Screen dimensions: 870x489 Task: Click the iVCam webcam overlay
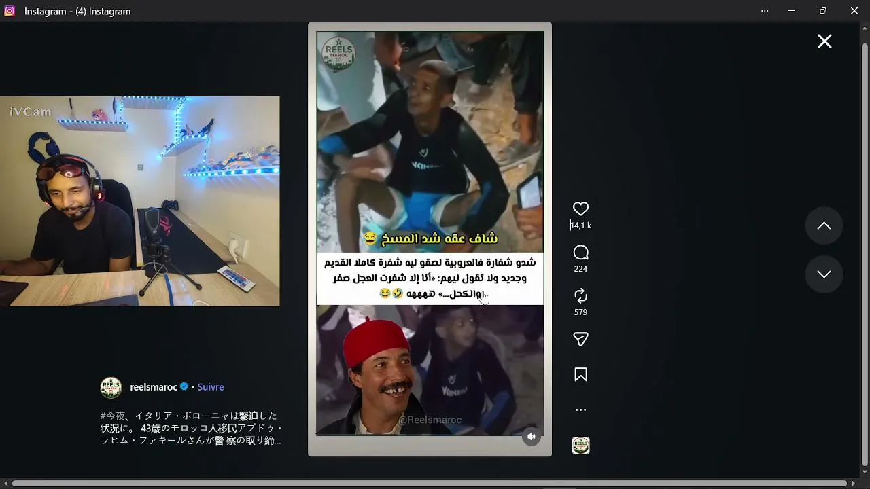(139, 201)
